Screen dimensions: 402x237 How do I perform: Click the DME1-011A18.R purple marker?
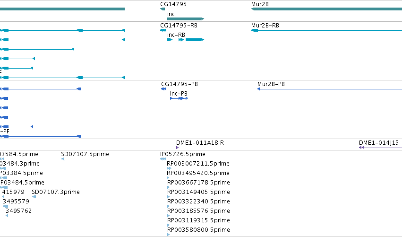click(178, 148)
